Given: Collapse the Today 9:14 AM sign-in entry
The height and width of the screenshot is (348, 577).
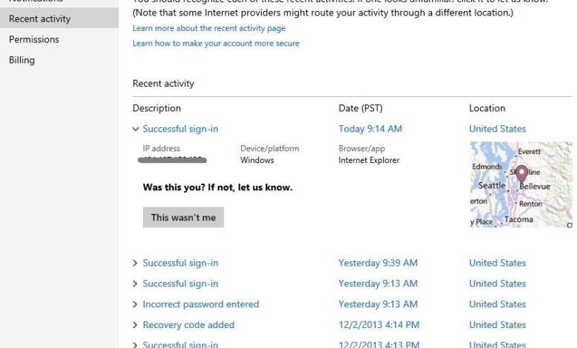Looking at the screenshot, I should click(135, 129).
